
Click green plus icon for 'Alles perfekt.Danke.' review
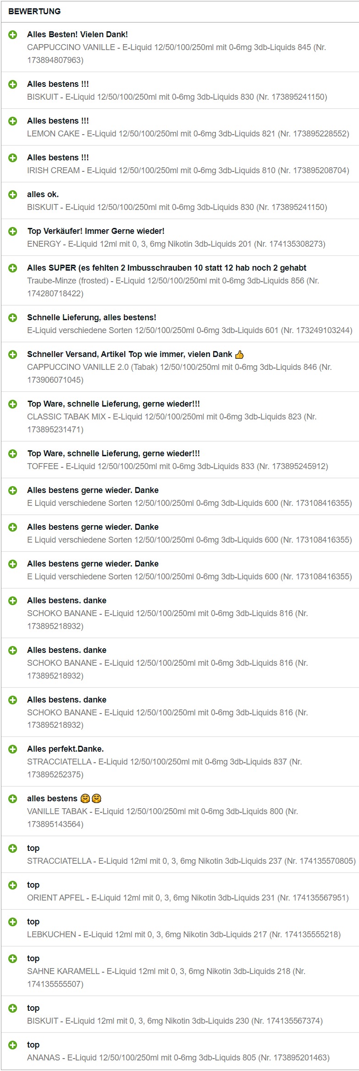(13, 749)
